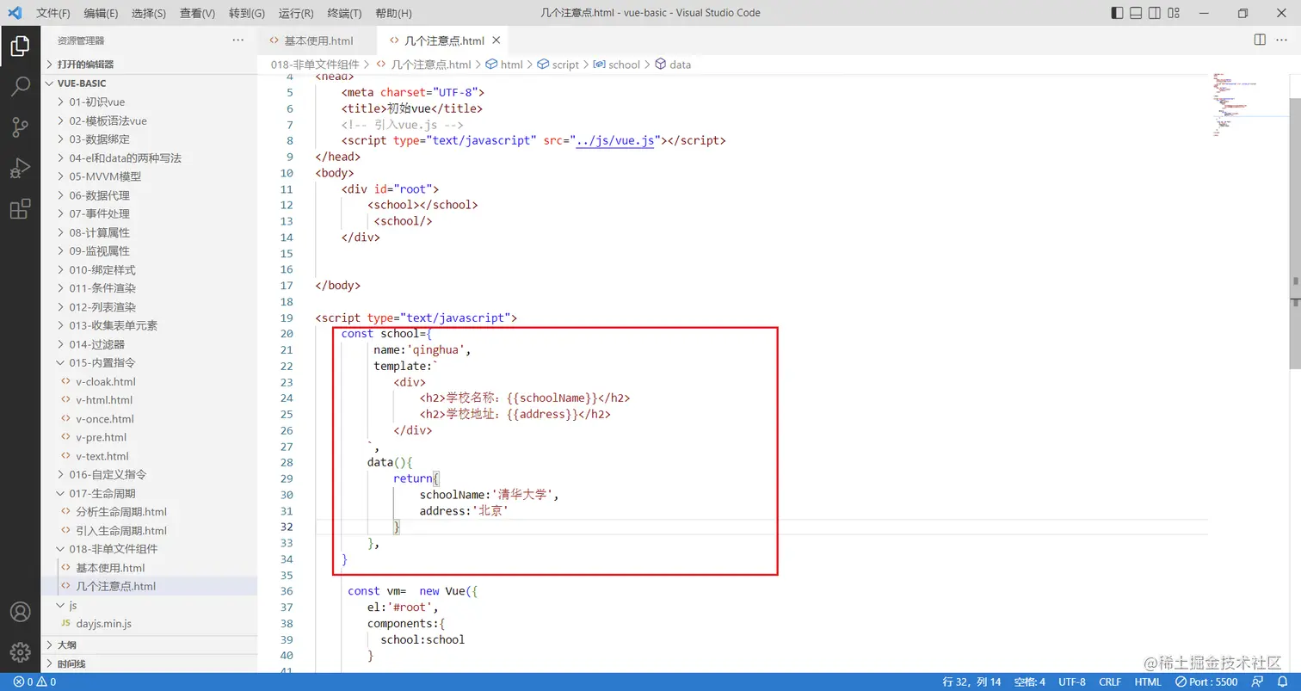The image size is (1301, 691).
Task: Expand the 时间线 timeline section
Action: pyautogui.click(x=149, y=663)
